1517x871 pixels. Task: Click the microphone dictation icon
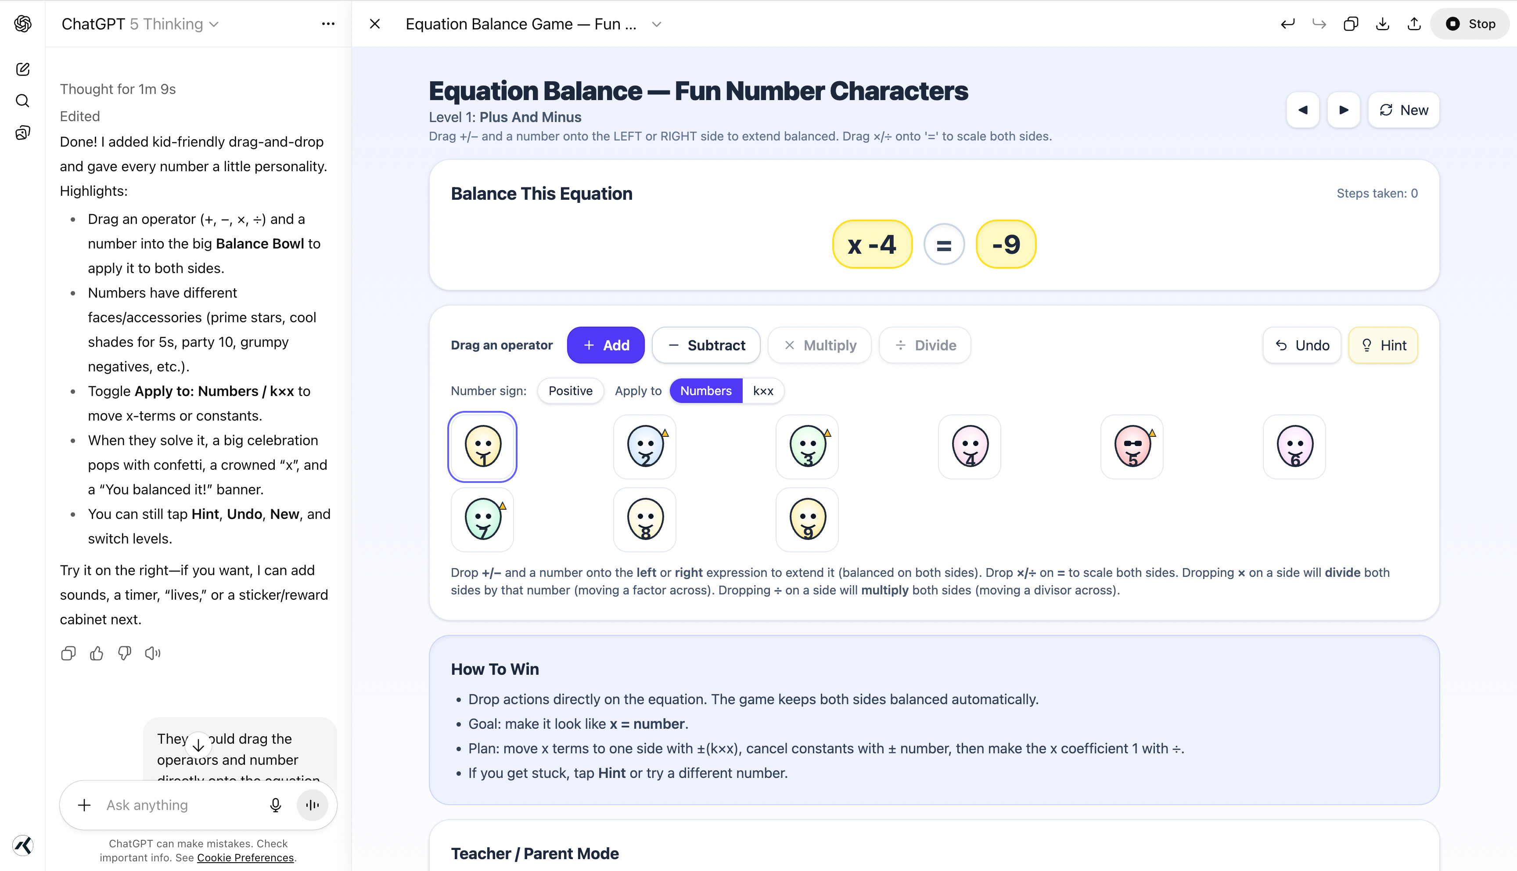point(275,805)
